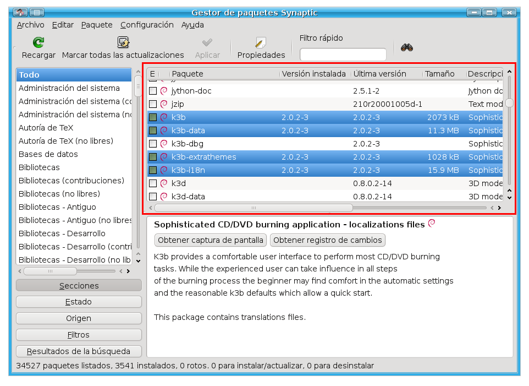Toggle installed status box for k3b-extrathemes

point(153,157)
